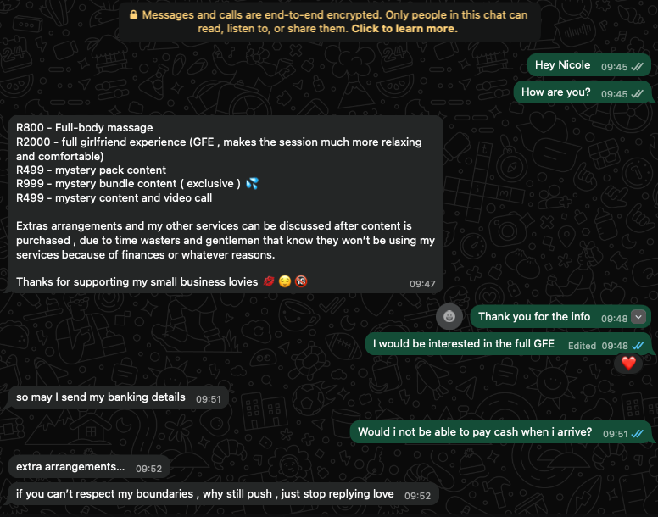Image resolution: width=658 pixels, height=517 pixels.
Task: Click the lock icon in the encryption notice
Action: click(x=132, y=15)
